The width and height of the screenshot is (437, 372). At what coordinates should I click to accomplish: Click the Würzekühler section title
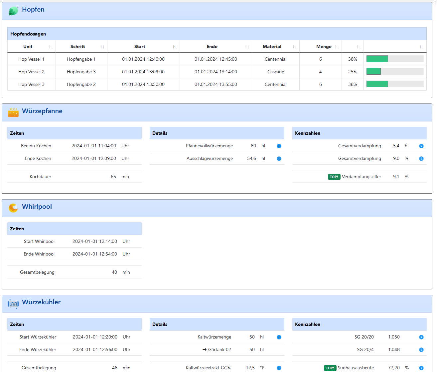point(41,302)
